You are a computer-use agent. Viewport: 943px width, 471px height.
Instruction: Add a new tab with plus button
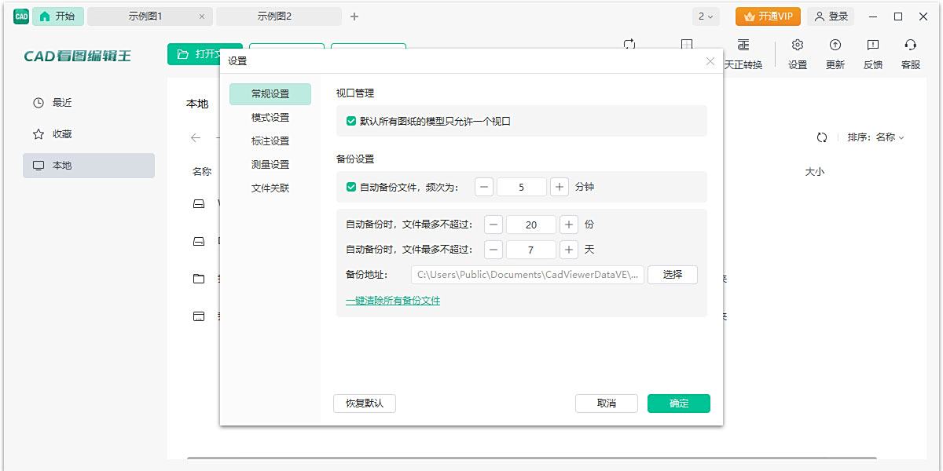(354, 16)
